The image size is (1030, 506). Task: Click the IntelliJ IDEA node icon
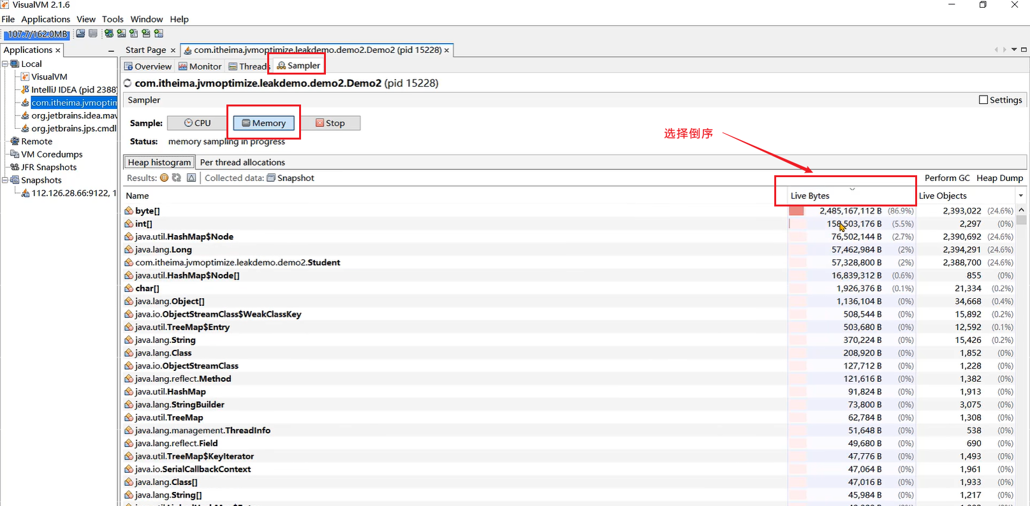tap(25, 89)
